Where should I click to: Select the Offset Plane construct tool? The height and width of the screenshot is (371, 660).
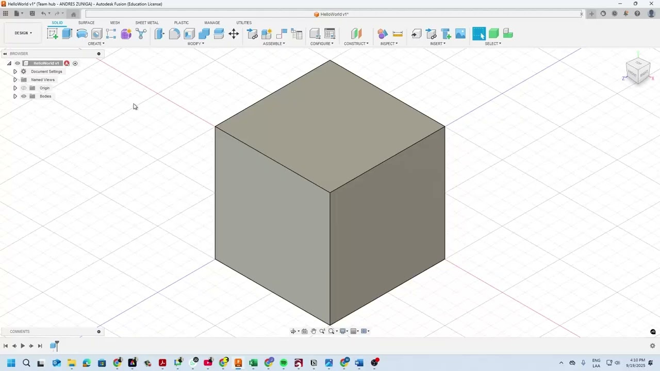click(x=356, y=34)
